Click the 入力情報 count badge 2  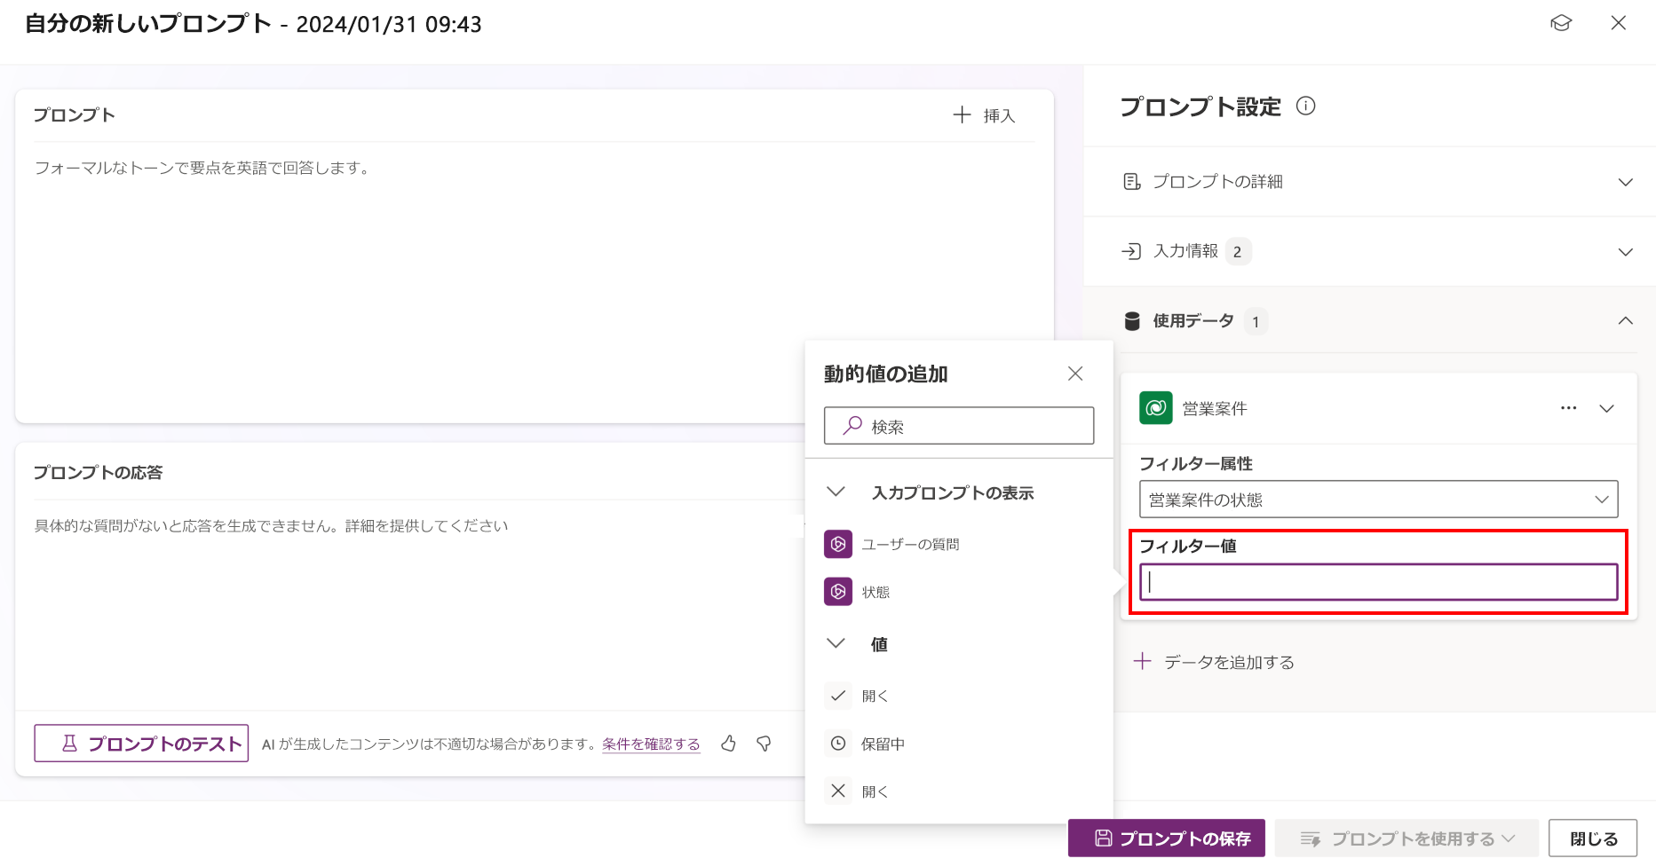(1238, 252)
